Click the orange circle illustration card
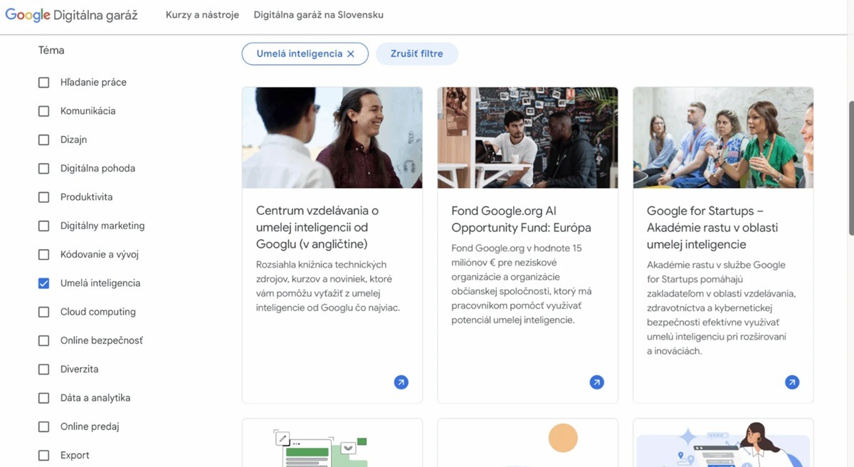 pos(527,443)
